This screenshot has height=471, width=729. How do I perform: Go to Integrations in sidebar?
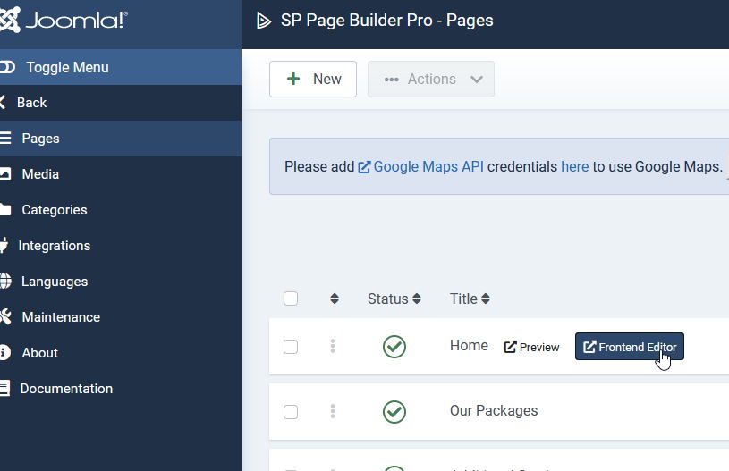pos(54,246)
